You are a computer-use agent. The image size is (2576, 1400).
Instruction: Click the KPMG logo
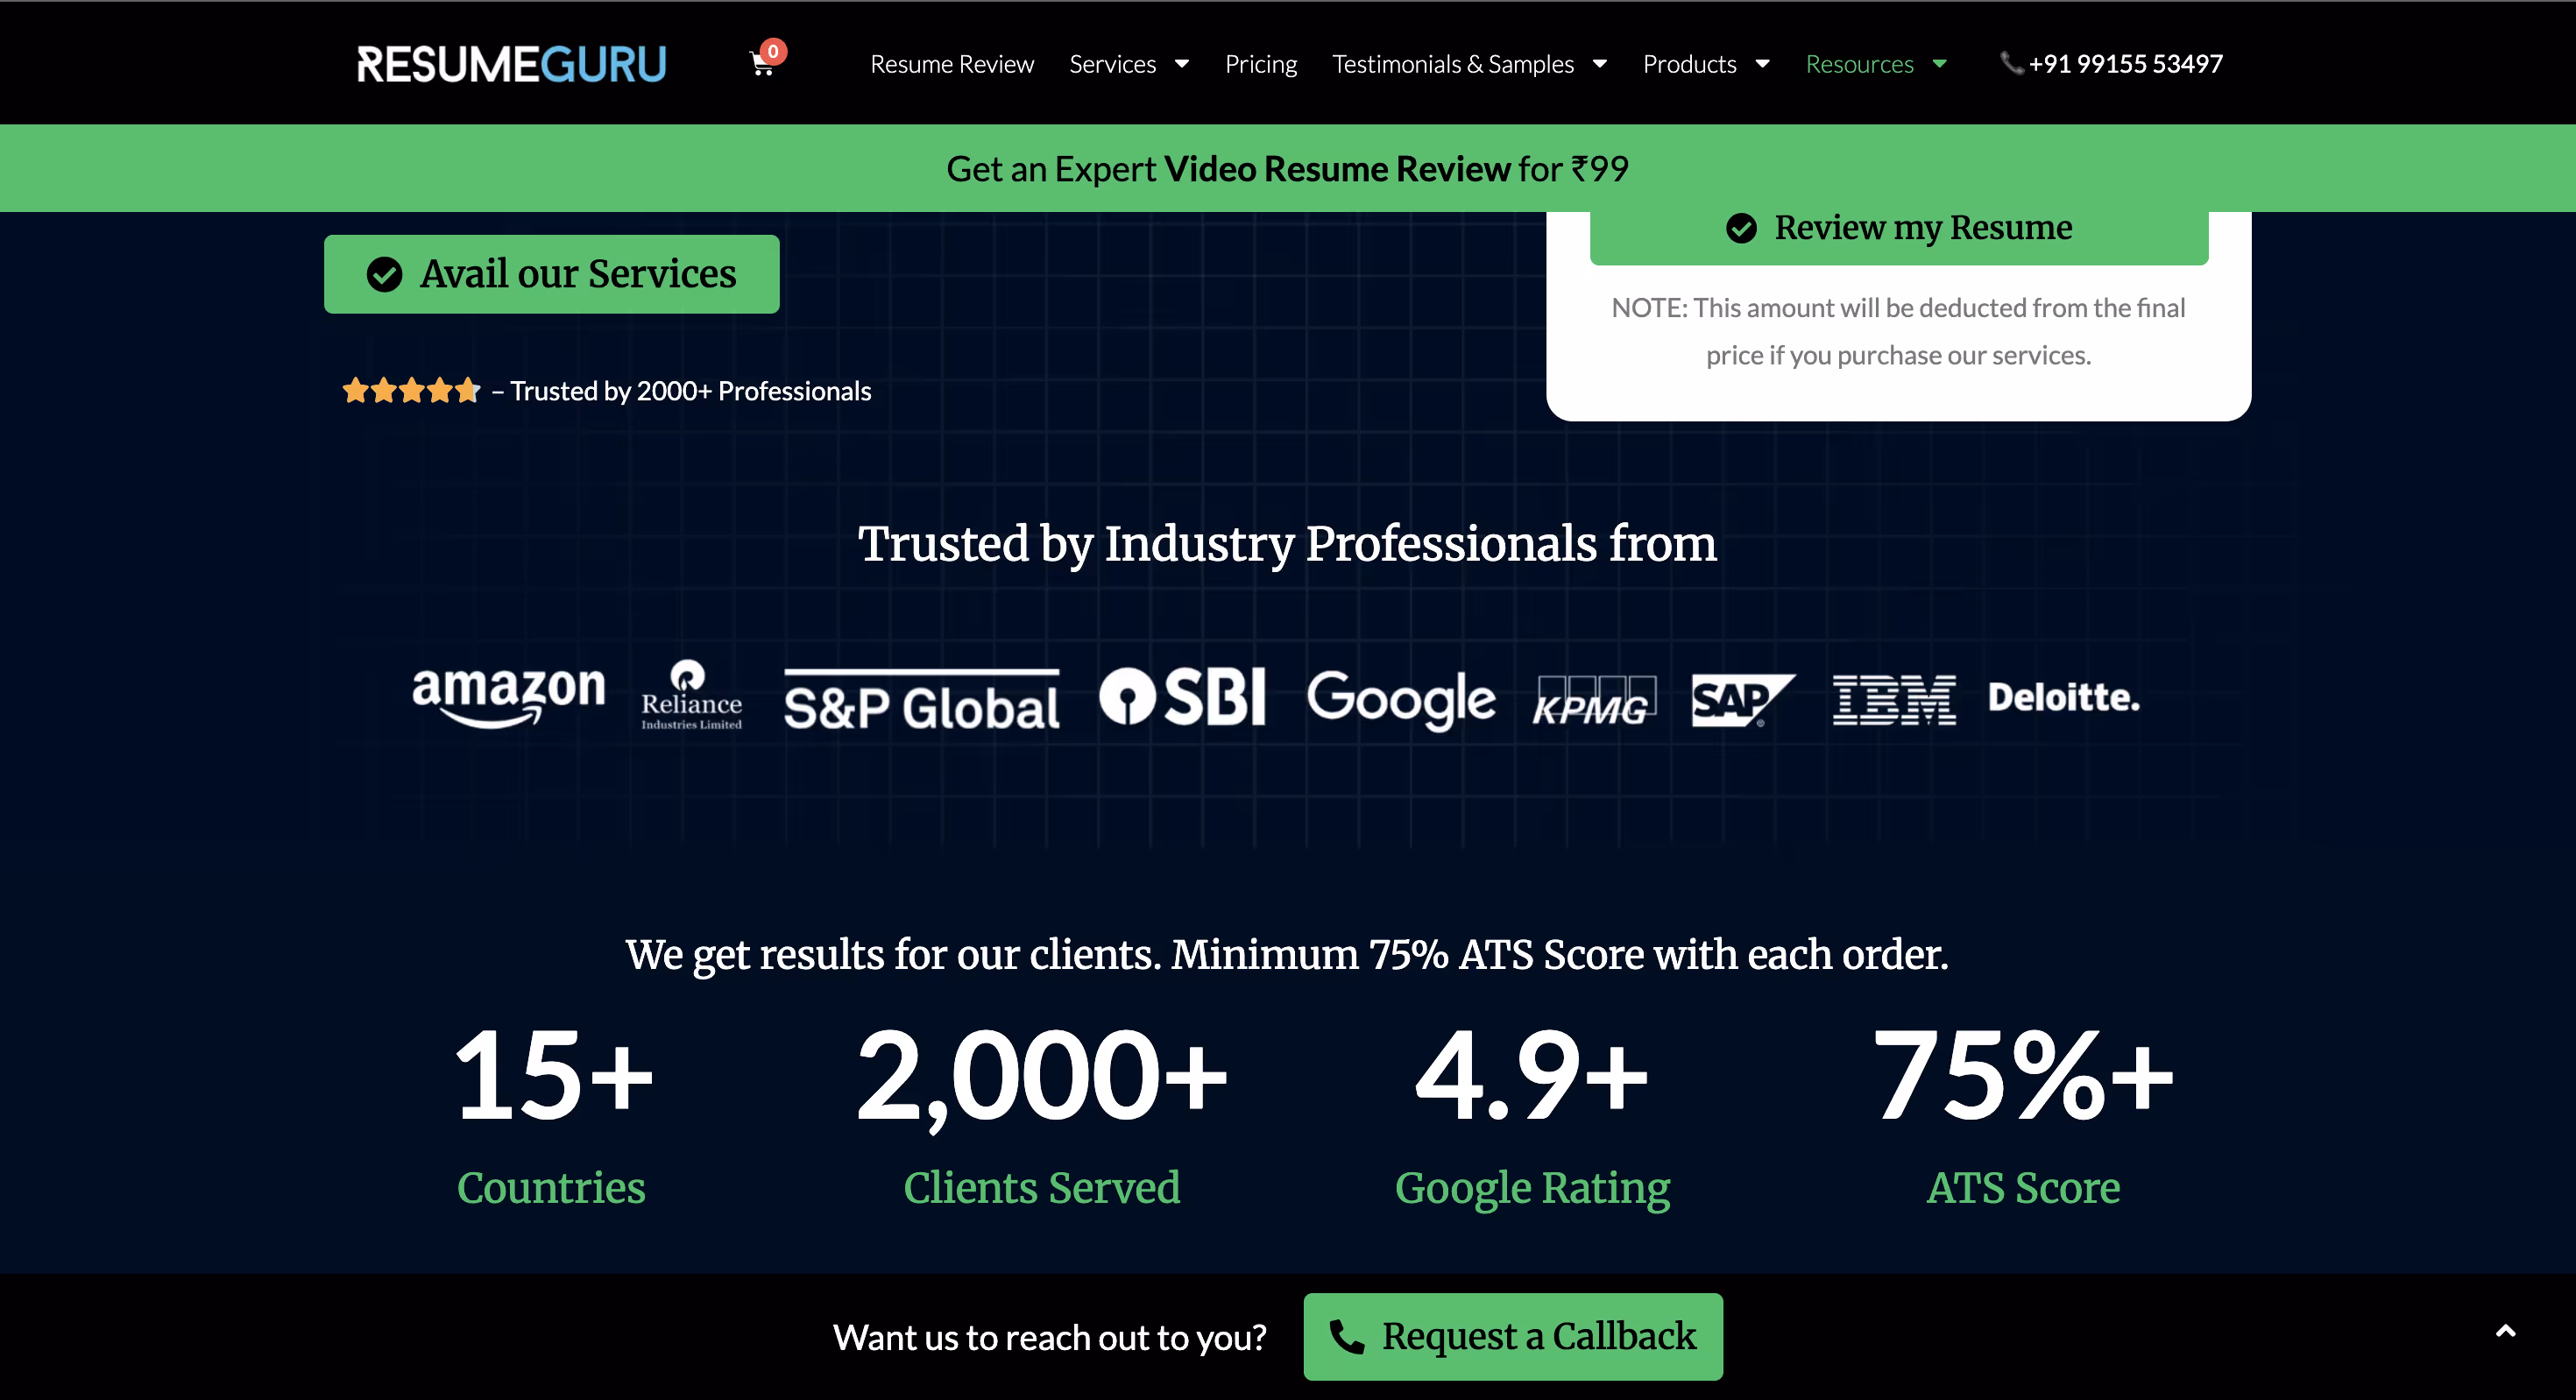(1594, 700)
